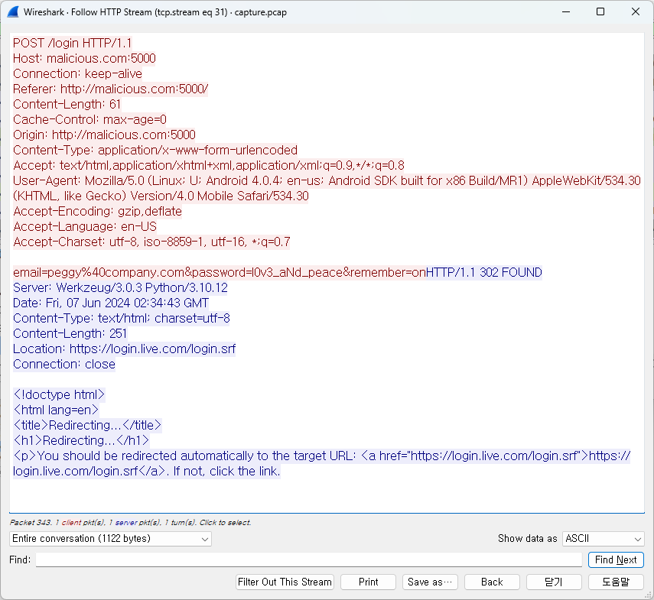Close the Follow HTTP Stream window
The height and width of the screenshot is (600, 654).
click(635, 11)
